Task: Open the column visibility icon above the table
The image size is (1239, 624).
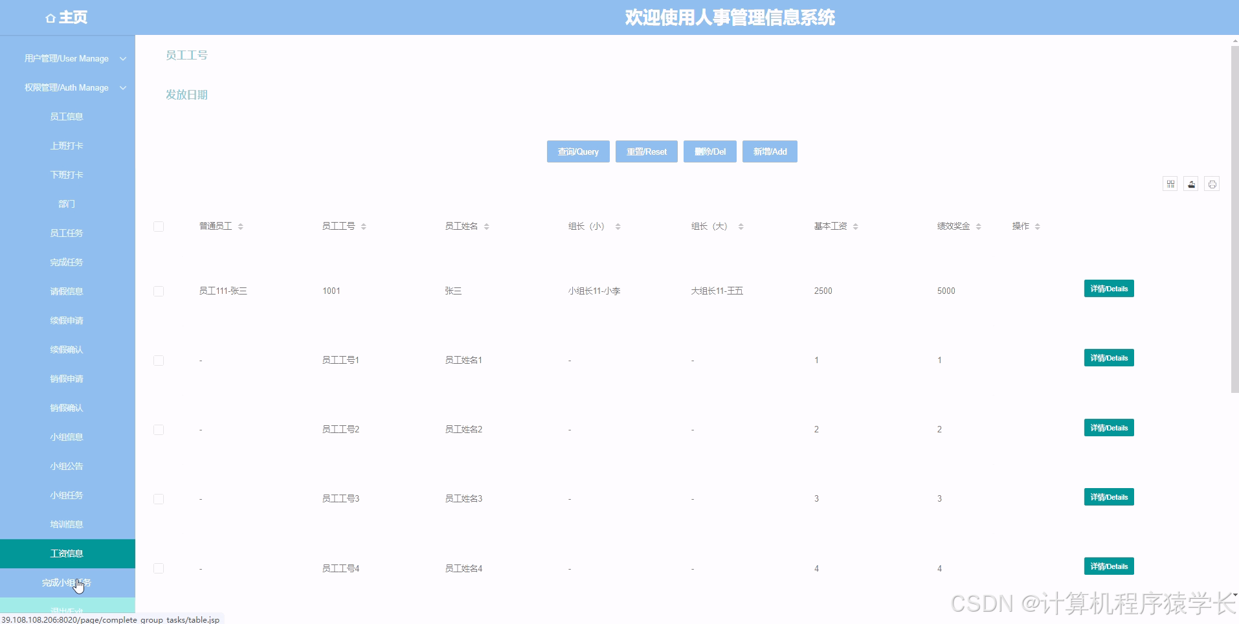Action: pos(1170,183)
